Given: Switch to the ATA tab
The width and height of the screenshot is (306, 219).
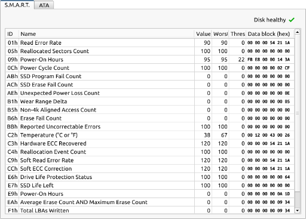Looking at the screenshot, I should click(44, 5).
